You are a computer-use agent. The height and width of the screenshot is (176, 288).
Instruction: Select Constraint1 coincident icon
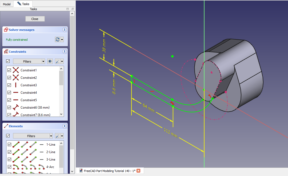click(x=16, y=70)
